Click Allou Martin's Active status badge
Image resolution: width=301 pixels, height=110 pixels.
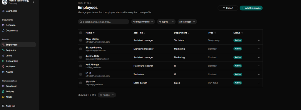click(x=238, y=40)
